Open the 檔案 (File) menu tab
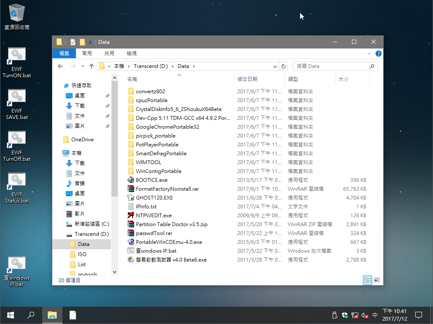The image size is (433, 324). pyautogui.click(x=64, y=54)
